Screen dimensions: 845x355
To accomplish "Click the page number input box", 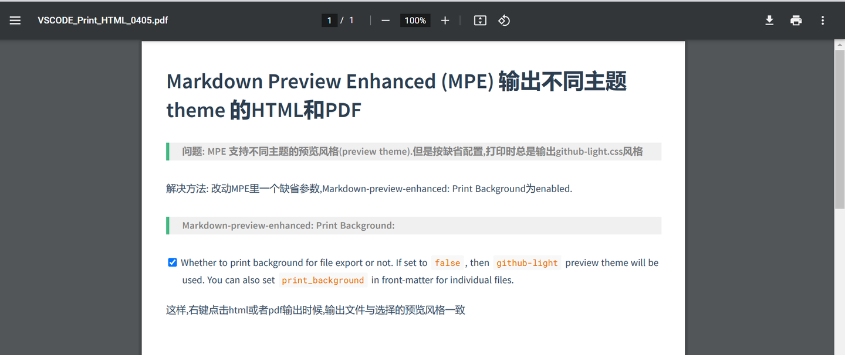I will point(330,20).
